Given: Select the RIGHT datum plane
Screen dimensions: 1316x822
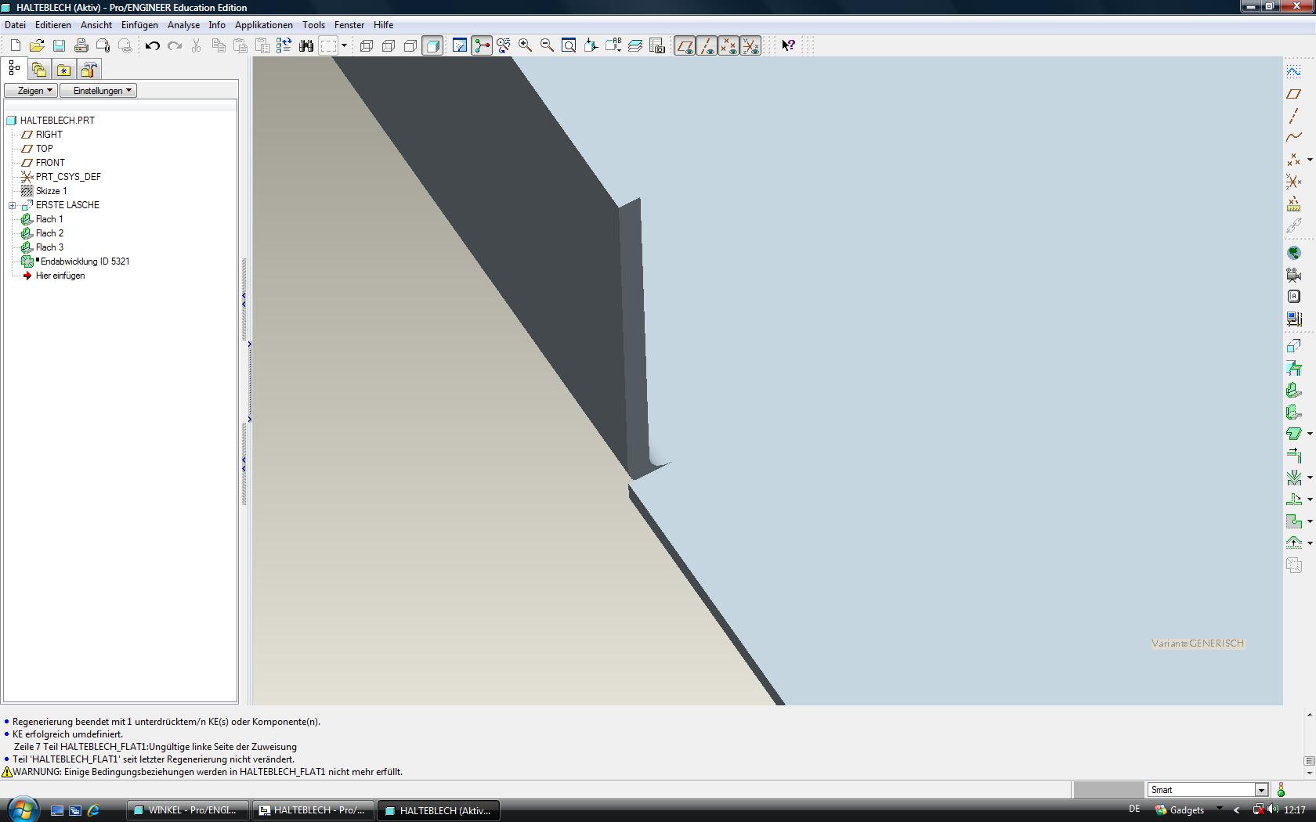Looking at the screenshot, I should 49,135.
